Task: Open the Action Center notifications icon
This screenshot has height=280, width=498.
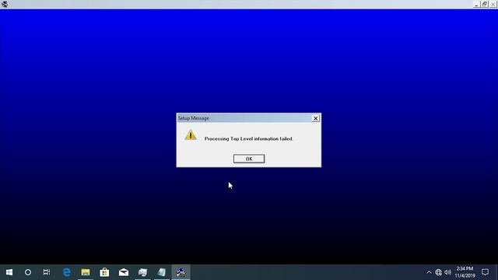Action: tap(485, 272)
